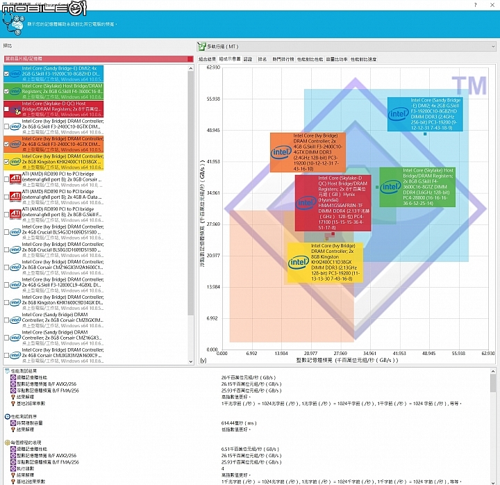This screenshot has width=500, height=485.
Task: Switch to the 容量比功率 tab
Action: (x=337, y=59)
